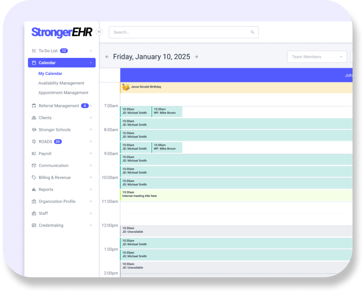The height and width of the screenshot is (293, 364).
Task: Click the Payroll icon in sidebar
Action: 34,154
